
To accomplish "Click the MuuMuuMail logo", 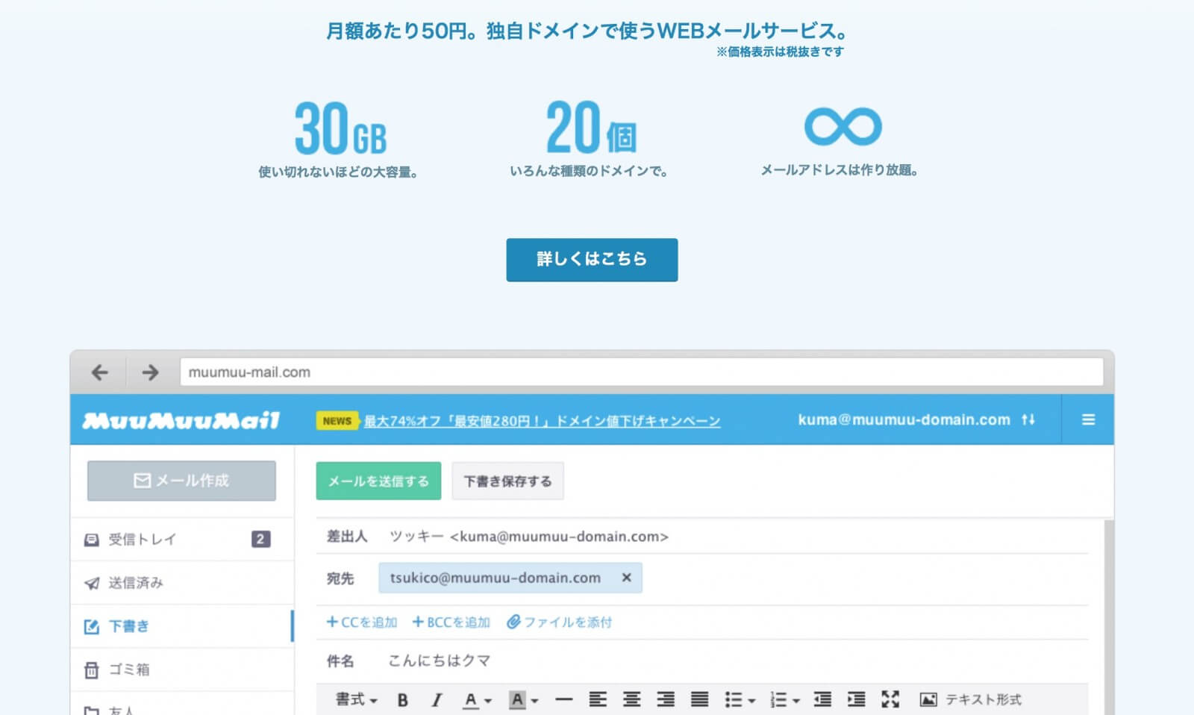I will tap(181, 421).
